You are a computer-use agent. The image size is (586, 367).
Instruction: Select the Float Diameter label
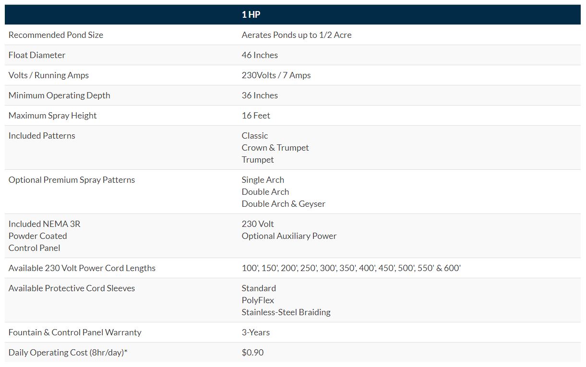click(x=37, y=55)
